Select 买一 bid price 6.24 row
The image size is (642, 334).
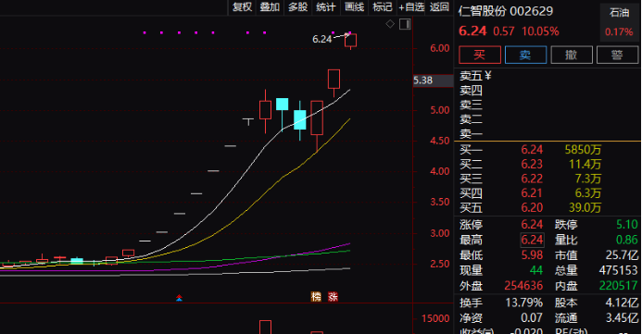548,150
